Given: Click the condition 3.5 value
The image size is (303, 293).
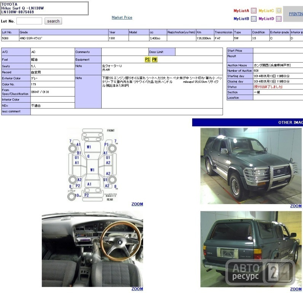Looking at the screenshot, I should pyautogui.click(x=254, y=39).
